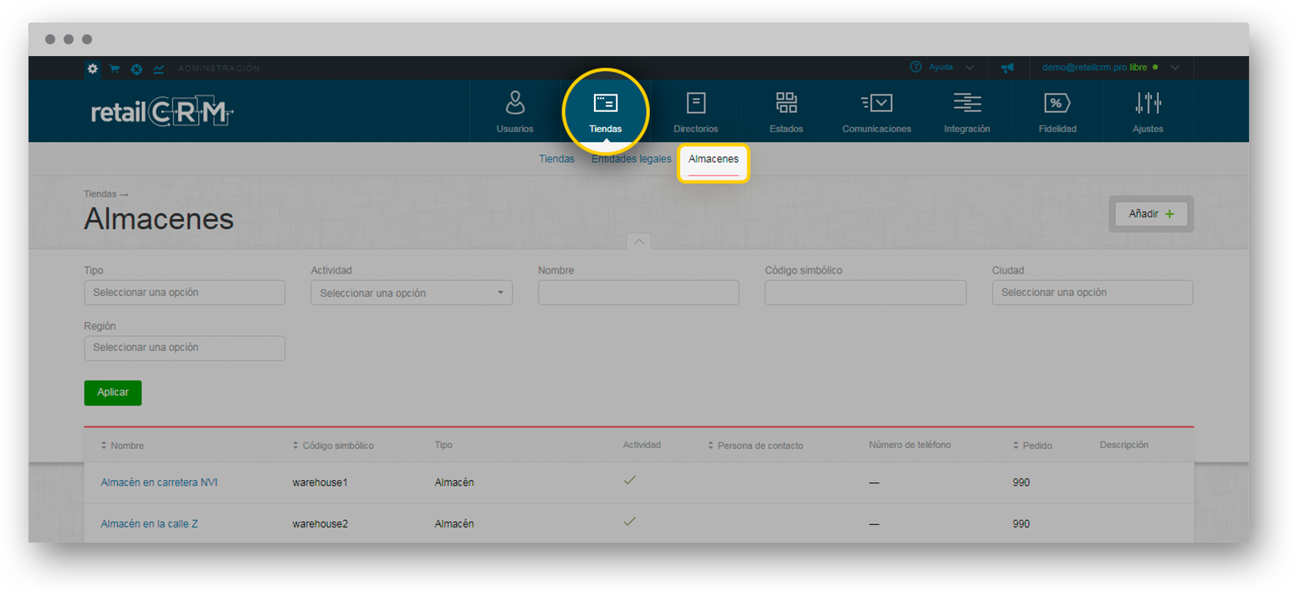Select the warehouse2 code cell

click(x=320, y=524)
